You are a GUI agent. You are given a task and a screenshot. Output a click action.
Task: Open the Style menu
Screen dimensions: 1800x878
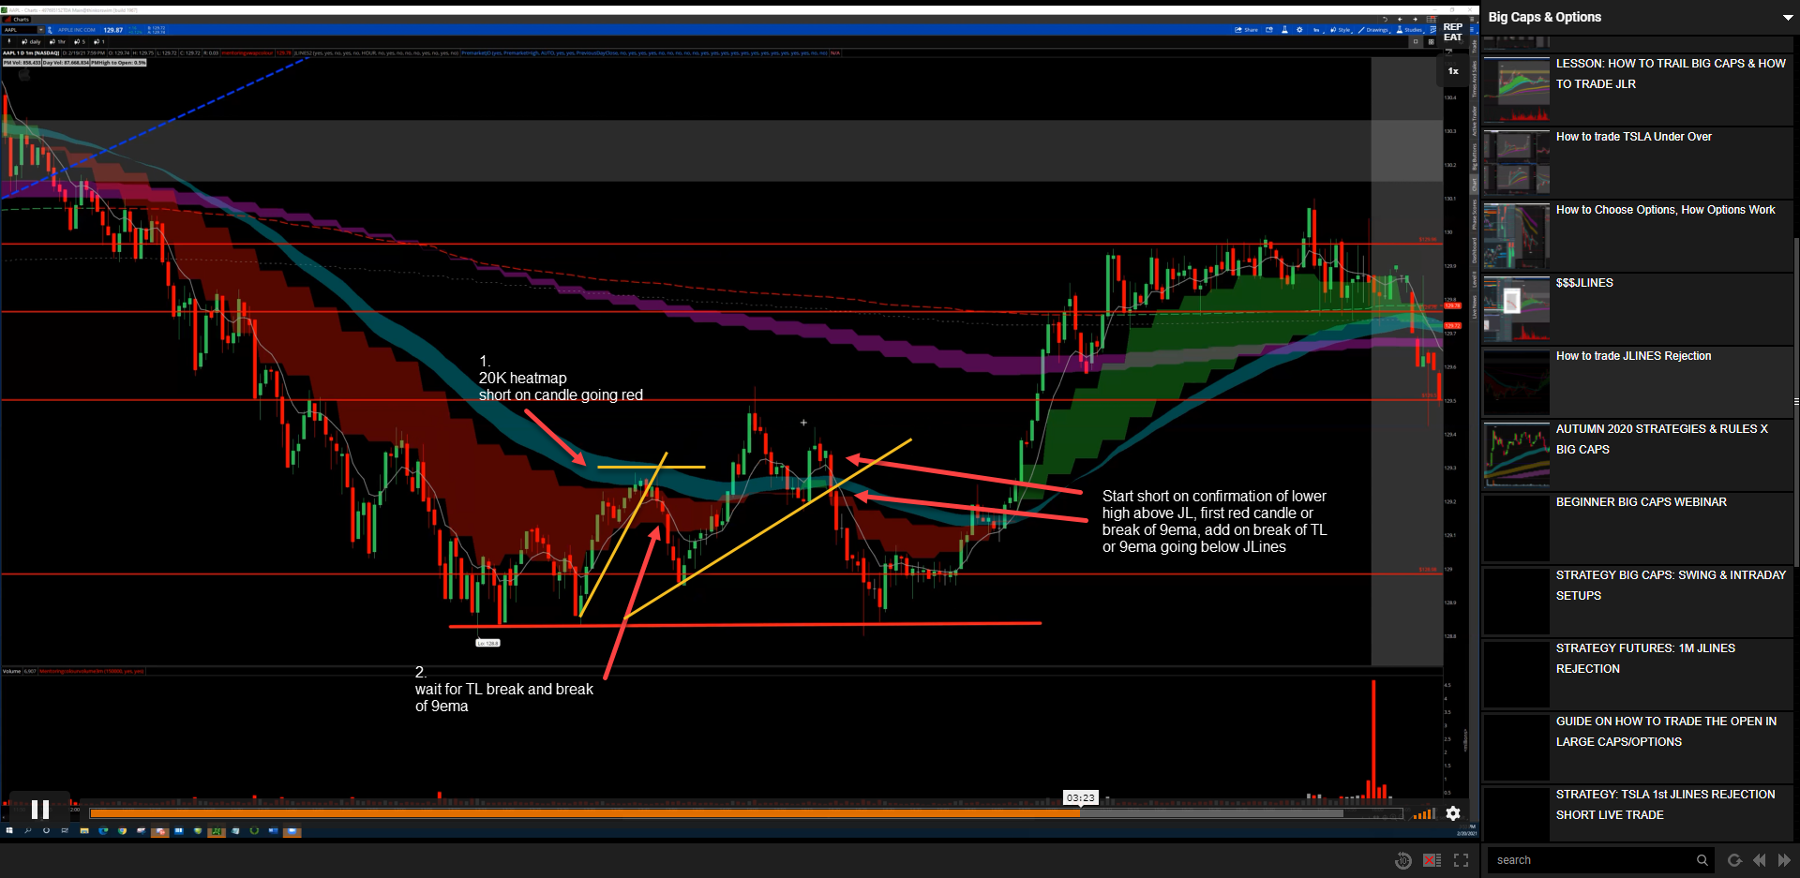coord(1342,30)
